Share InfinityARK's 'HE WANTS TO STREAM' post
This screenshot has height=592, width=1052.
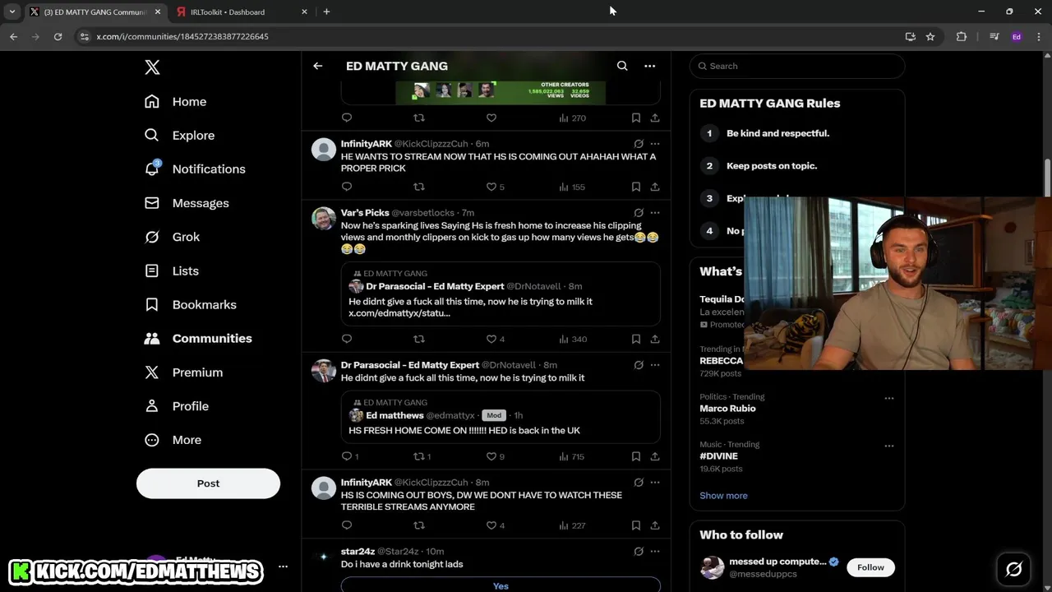[x=655, y=187]
